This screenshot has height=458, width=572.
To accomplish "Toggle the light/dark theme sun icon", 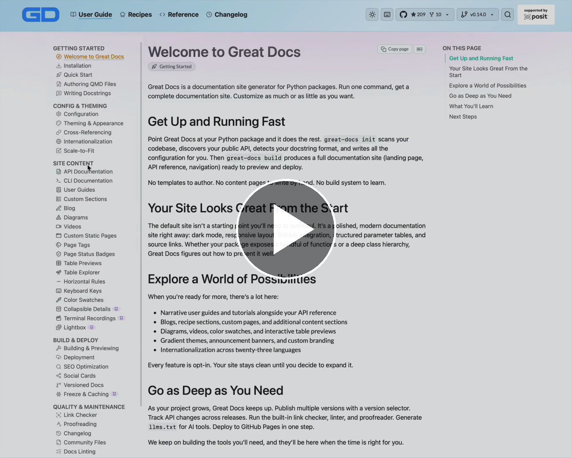I will [372, 14].
